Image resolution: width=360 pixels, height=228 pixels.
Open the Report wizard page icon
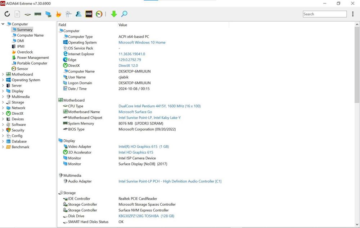click(x=17, y=14)
